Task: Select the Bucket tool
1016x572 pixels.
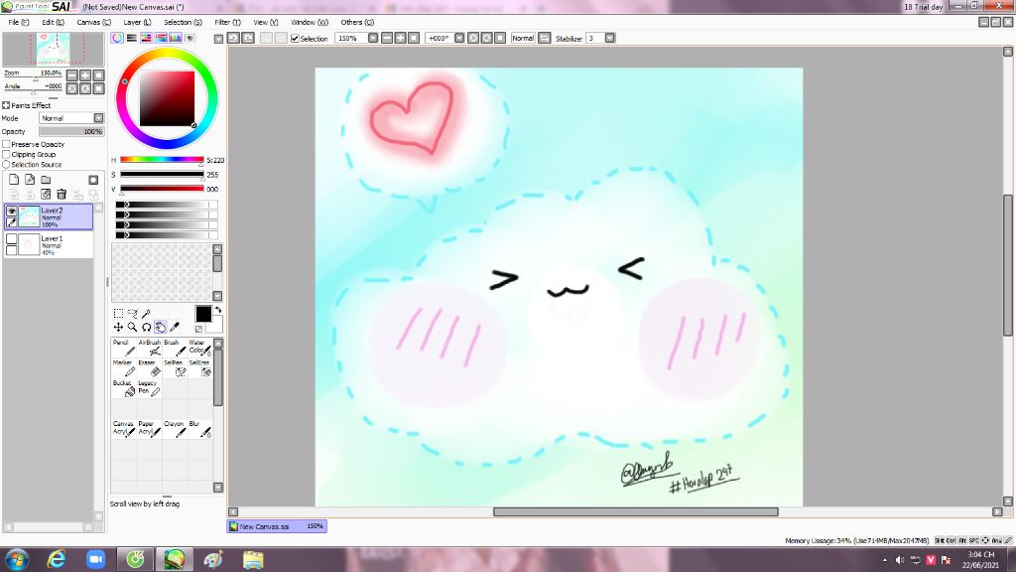Action: (x=124, y=388)
